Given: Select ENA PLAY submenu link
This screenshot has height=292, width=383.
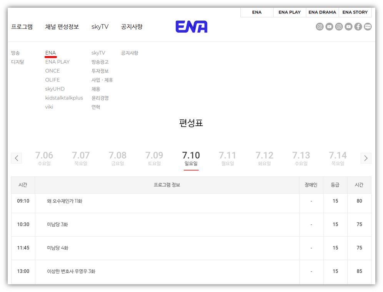Looking at the screenshot, I should click(57, 62).
